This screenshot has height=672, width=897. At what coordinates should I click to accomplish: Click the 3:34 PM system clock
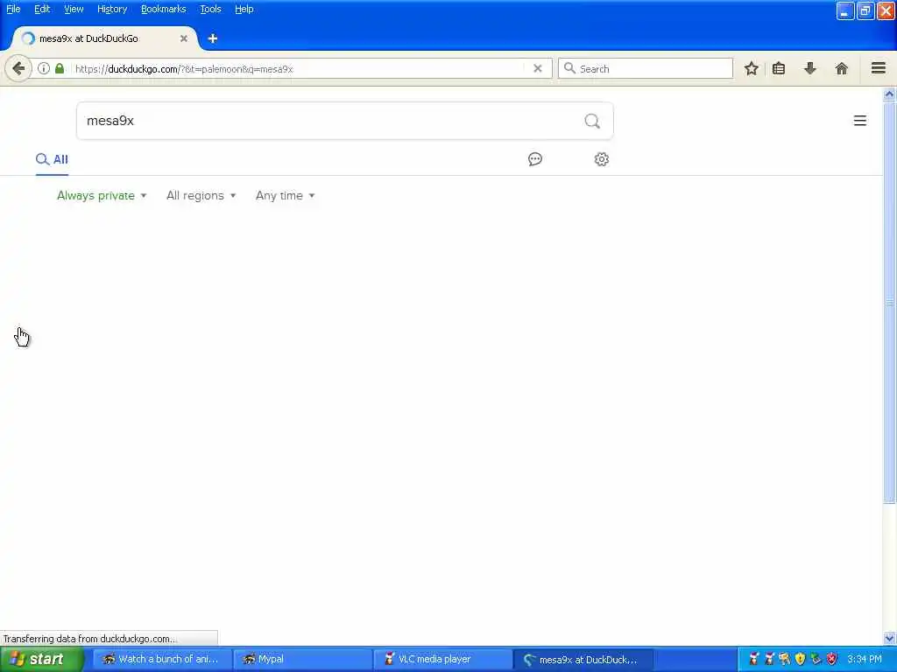click(x=865, y=660)
